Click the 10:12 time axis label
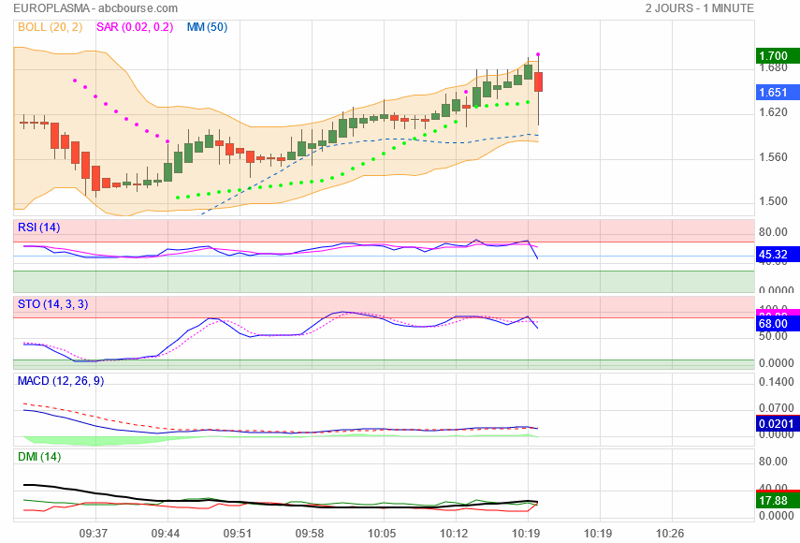800x543 pixels. point(454,534)
